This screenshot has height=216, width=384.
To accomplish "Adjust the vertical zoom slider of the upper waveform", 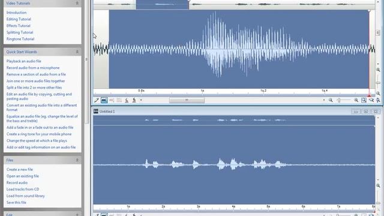I will [x=378, y=83].
